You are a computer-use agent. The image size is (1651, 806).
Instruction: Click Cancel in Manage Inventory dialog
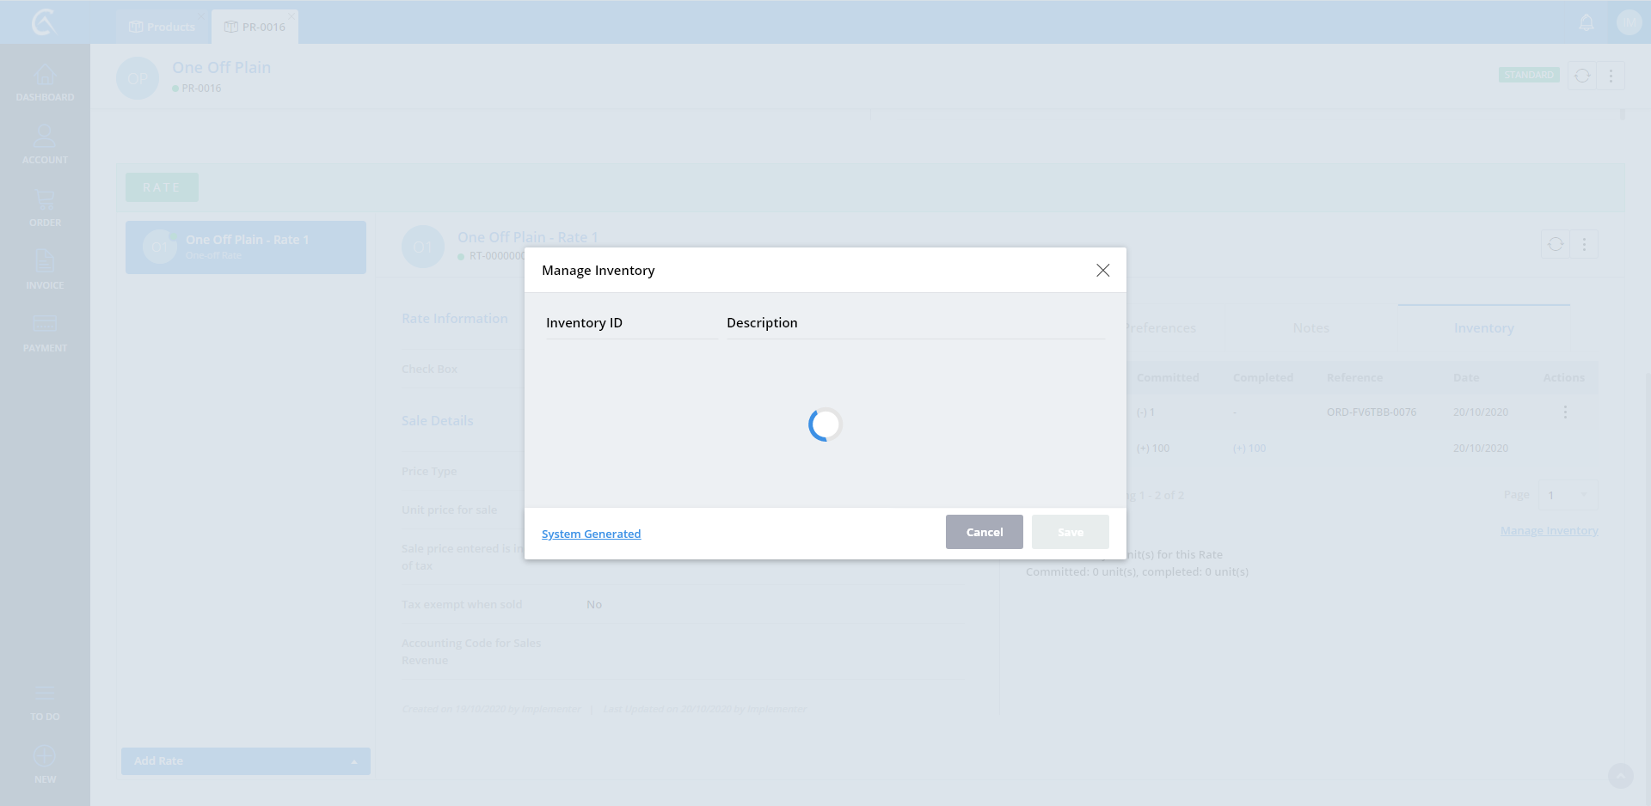(984, 532)
